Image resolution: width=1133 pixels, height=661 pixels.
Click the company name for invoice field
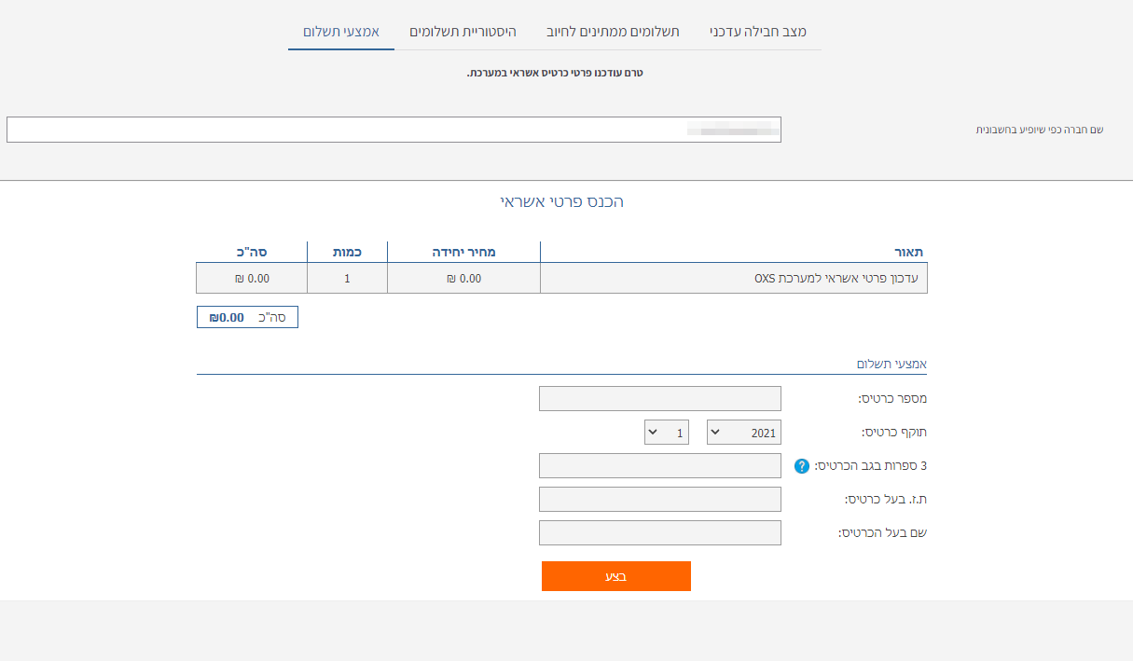tap(394, 130)
